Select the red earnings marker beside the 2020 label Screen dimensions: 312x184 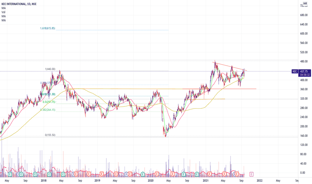(157, 174)
